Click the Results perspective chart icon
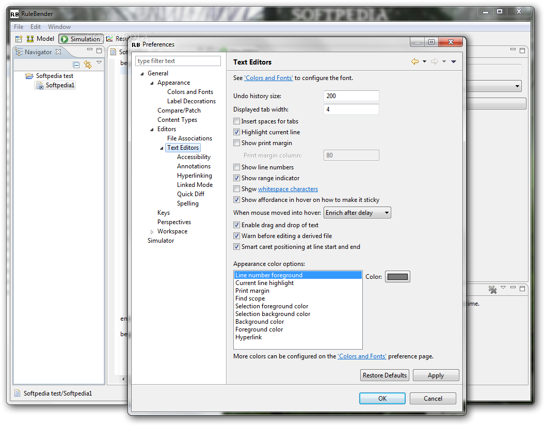This screenshot has height=426, width=545. (109, 39)
